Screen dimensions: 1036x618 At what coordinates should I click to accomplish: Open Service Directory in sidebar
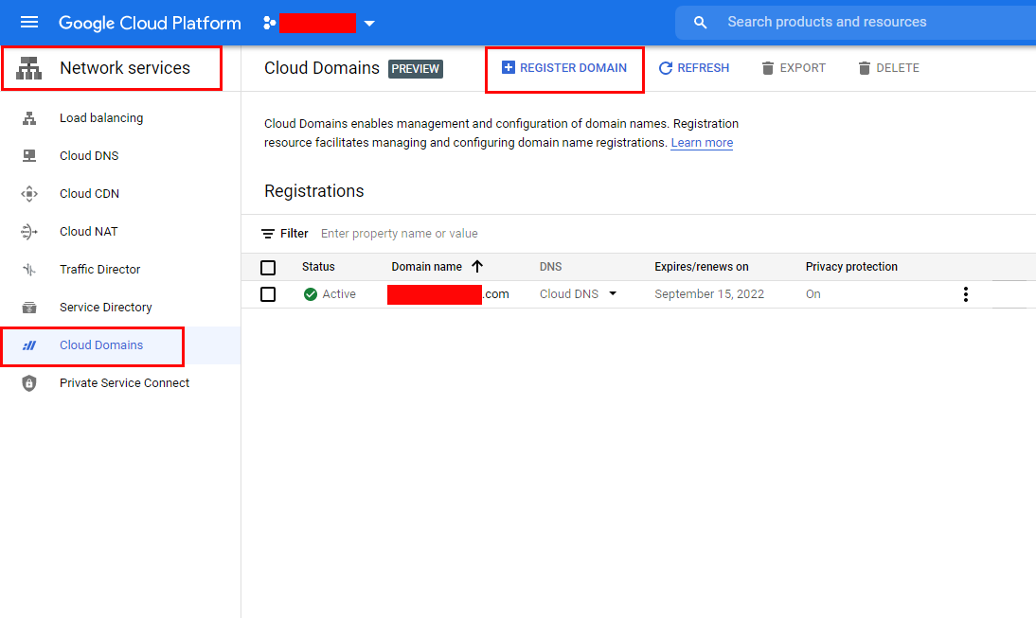pos(106,307)
